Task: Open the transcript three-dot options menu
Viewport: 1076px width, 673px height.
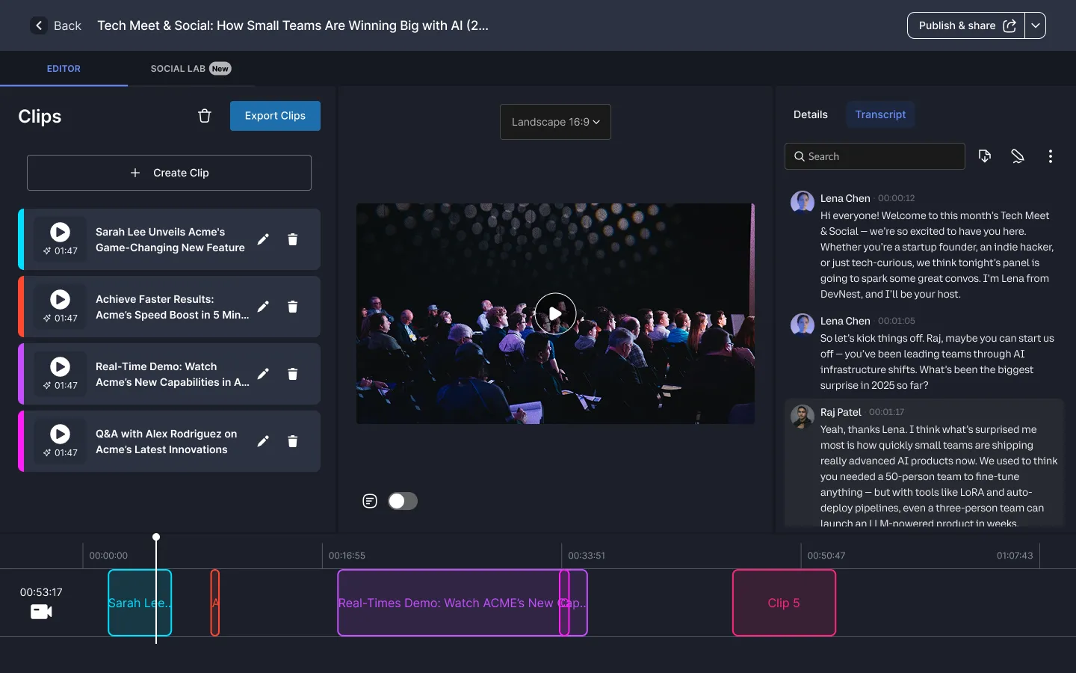Action: point(1050,156)
